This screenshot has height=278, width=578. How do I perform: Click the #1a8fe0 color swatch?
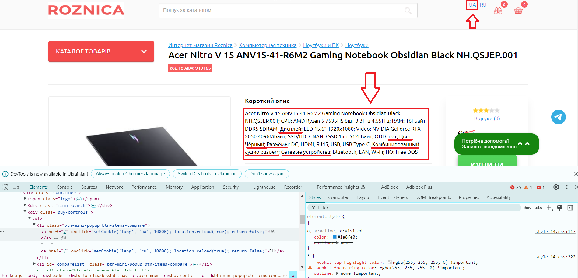(x=335, y=237)
